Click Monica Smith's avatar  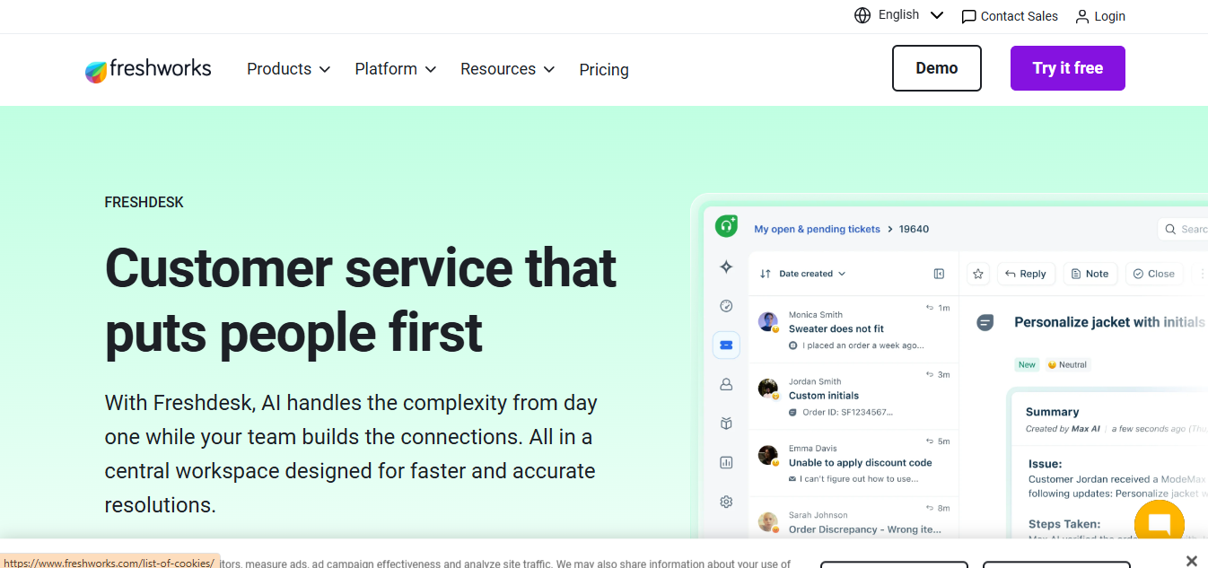[768, 322]
